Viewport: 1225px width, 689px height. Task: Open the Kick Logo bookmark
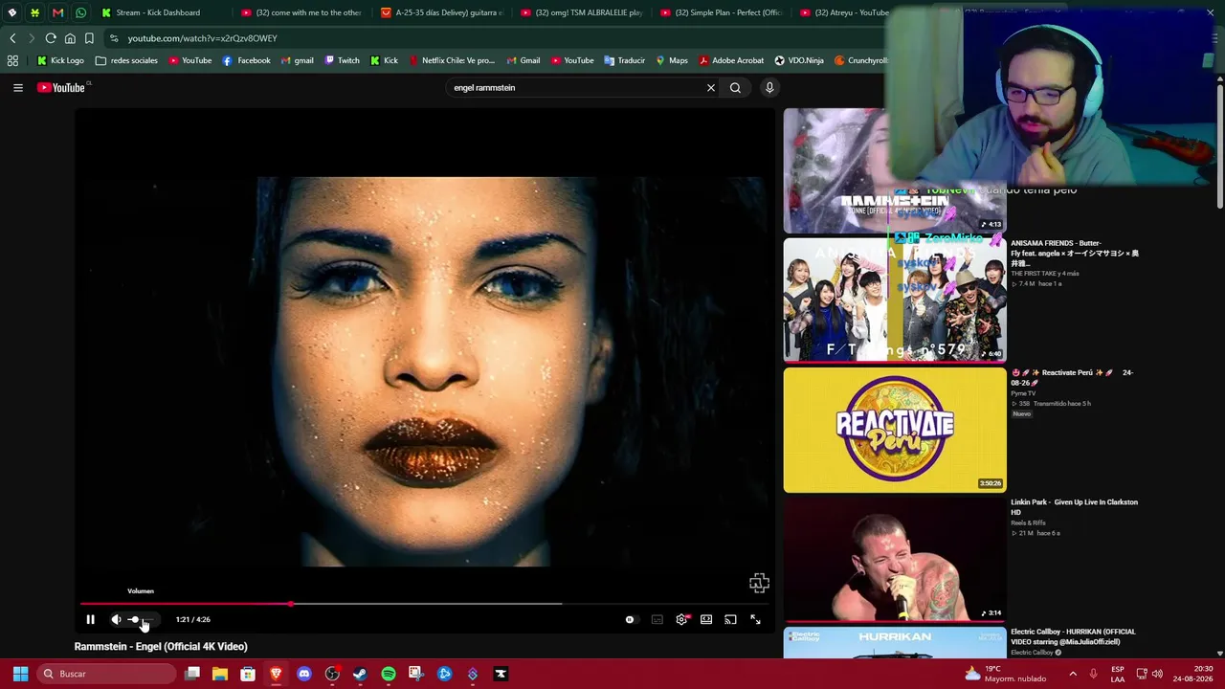tap(60, 60)
